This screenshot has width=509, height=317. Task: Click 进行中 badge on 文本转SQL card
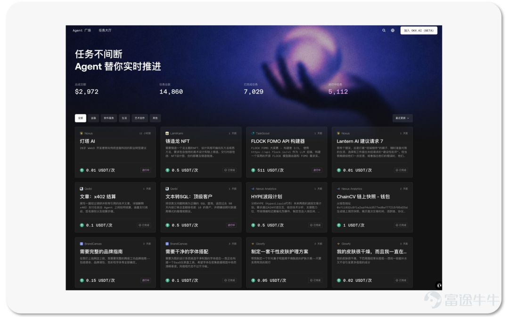pyautogui.click(x=231, y=225)
